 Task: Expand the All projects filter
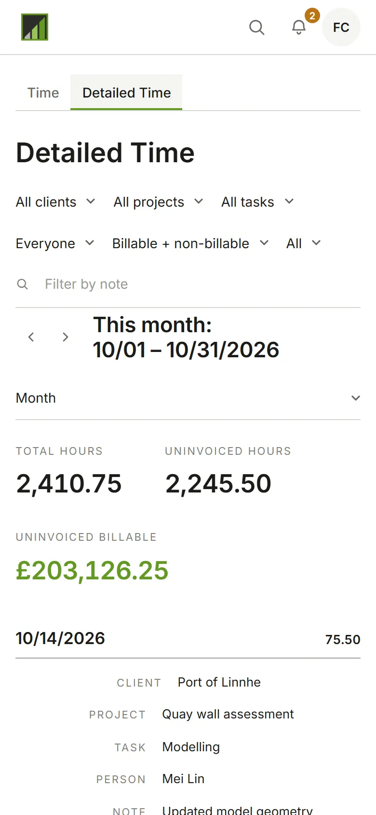[159, 202]
